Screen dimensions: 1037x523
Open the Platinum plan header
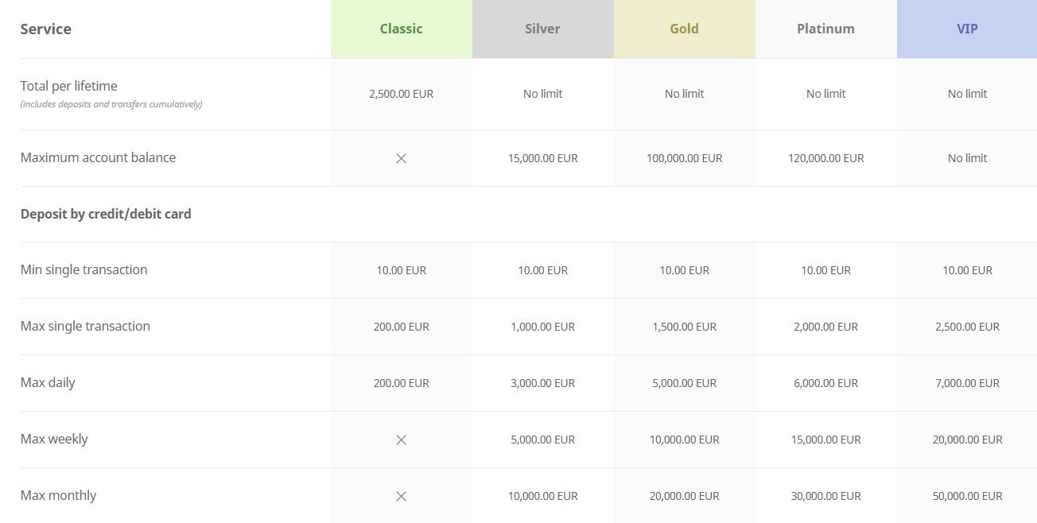(825, 29)
